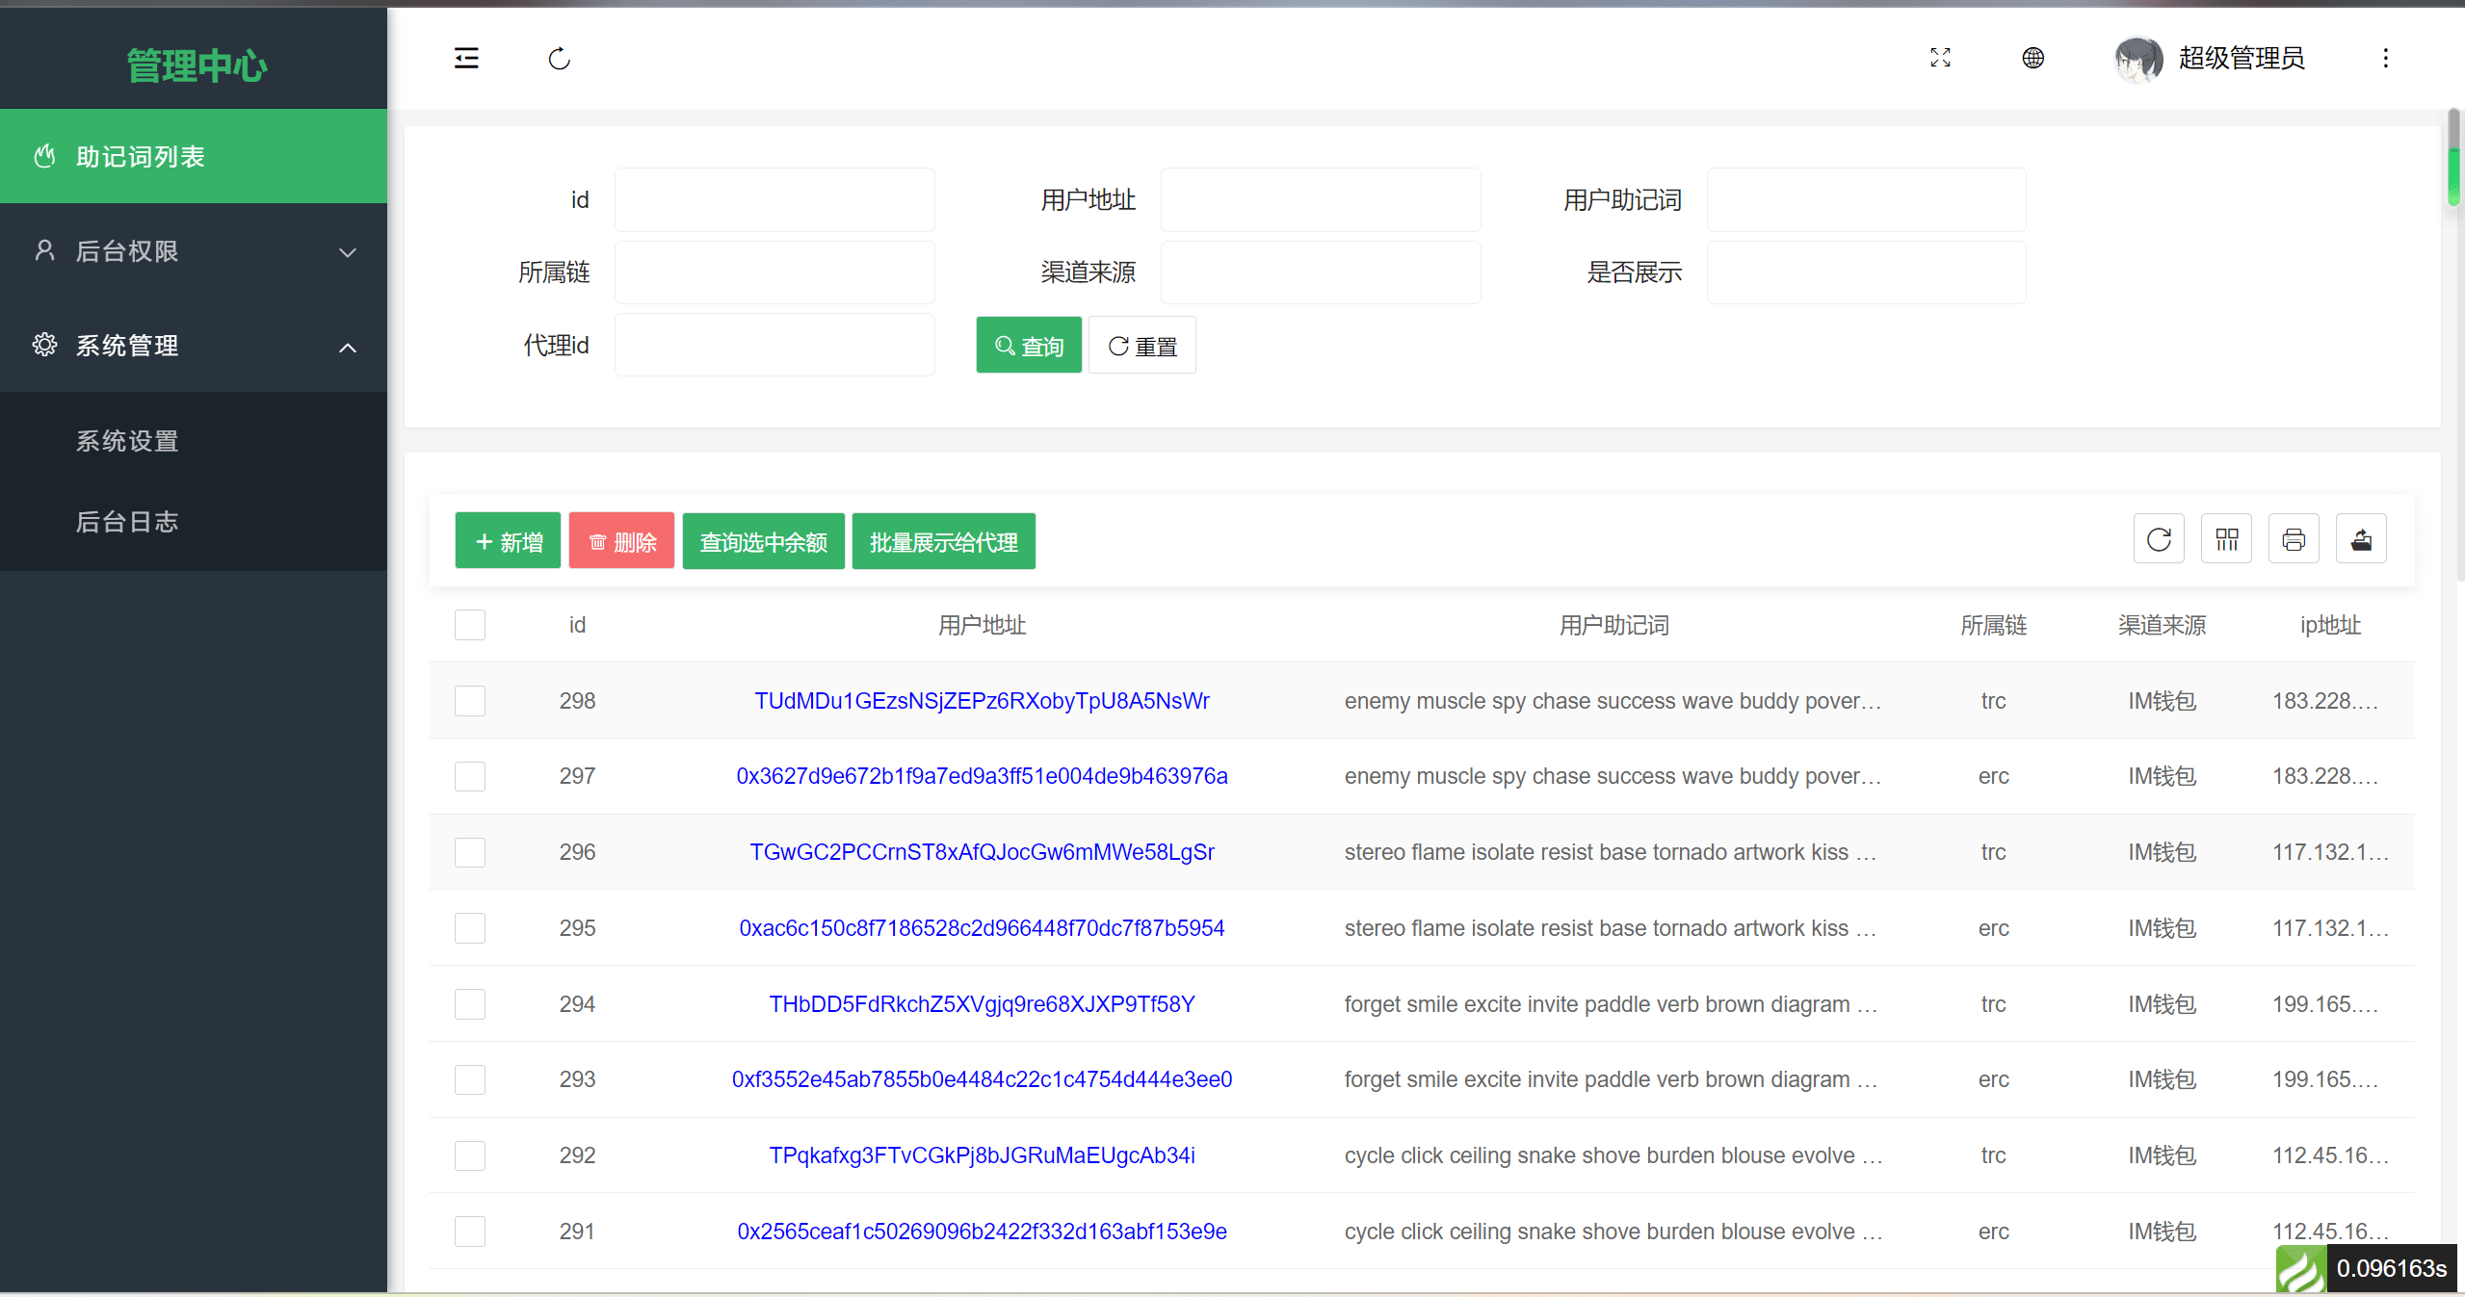The image size is (2465, 1297).
Task: Check the checkbox for record id 295
Action: tap(469, 929)
